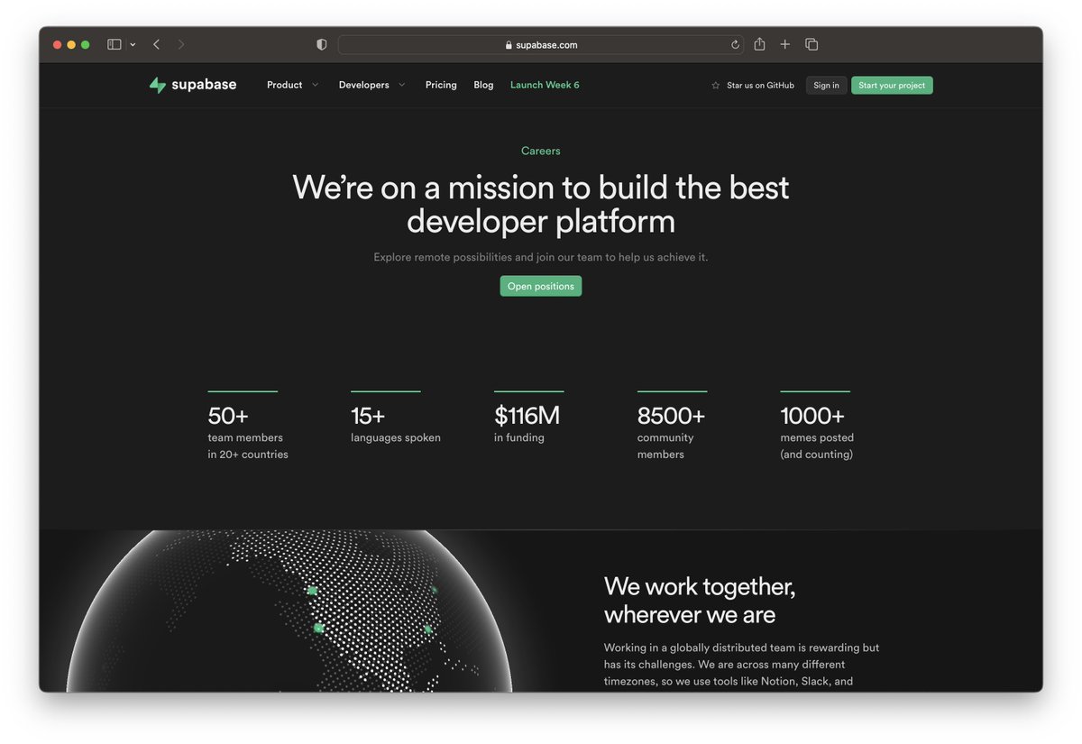Viewport: 1082px width, 744px height.
Task: Click the 1000+ memes posted stat
Action: point(817,427)
